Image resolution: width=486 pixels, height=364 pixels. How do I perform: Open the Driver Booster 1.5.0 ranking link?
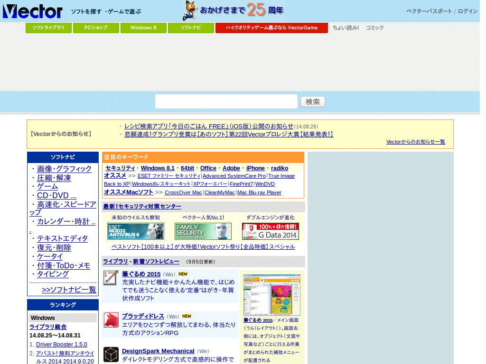(x=62, y=345)
